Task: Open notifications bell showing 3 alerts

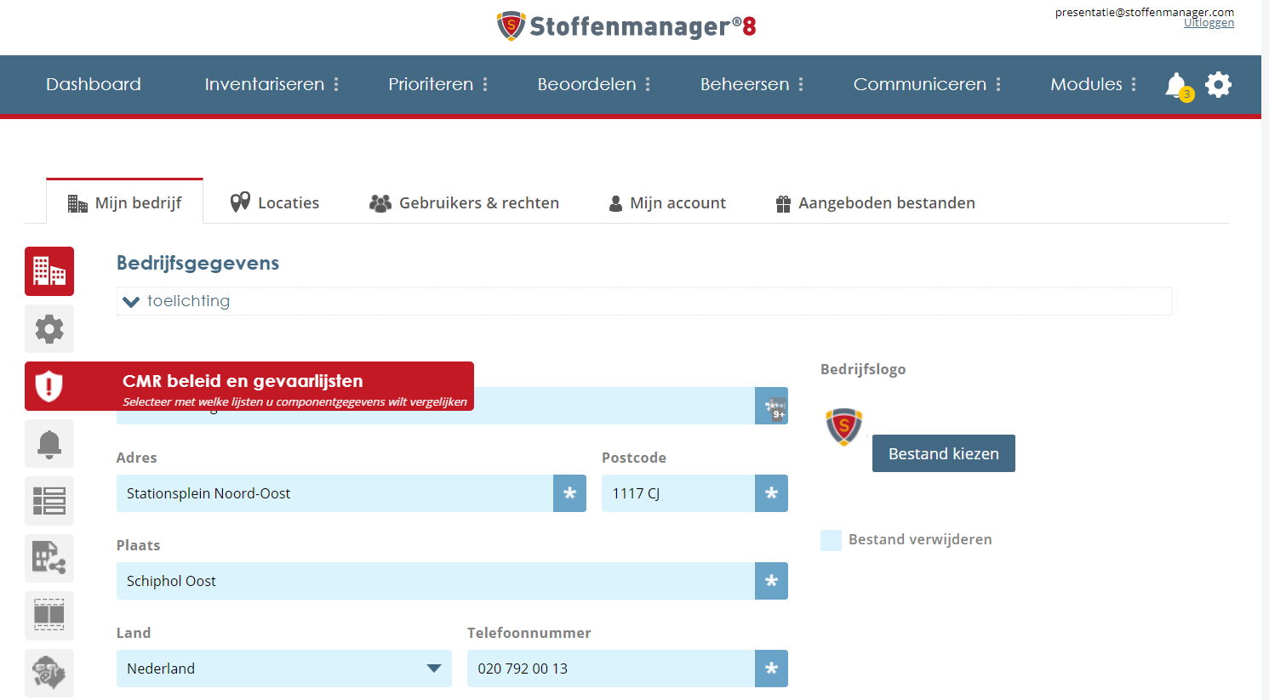Action: click(1175, 84)
